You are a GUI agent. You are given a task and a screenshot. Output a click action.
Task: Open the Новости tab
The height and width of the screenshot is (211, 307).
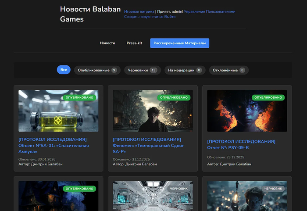(x=107, y=43)
